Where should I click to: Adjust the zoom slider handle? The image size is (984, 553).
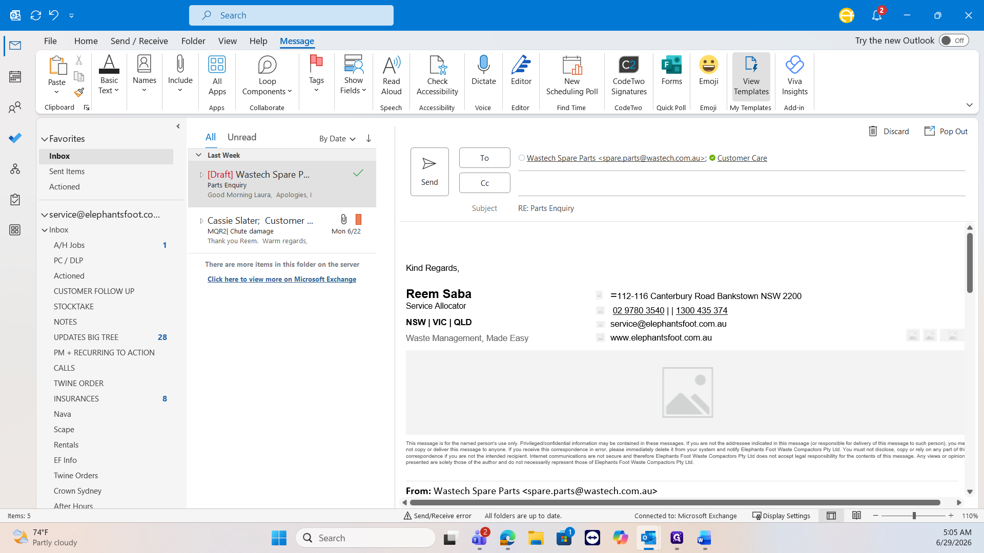point(914,516)
